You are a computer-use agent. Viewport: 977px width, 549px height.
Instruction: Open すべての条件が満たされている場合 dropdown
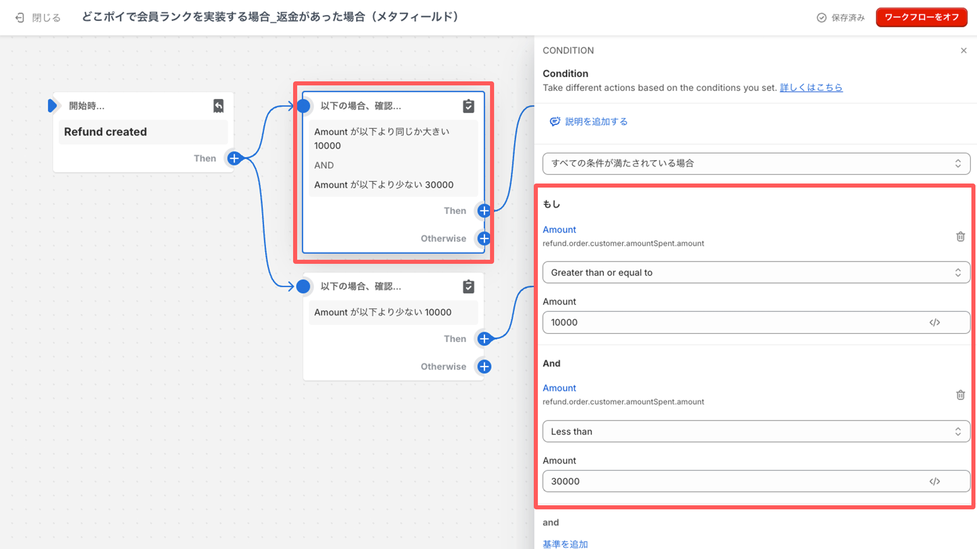click(x=756, y=164)
